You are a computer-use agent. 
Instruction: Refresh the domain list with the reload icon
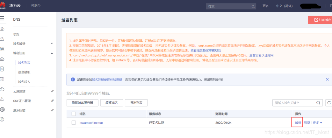tap(329, 103)
